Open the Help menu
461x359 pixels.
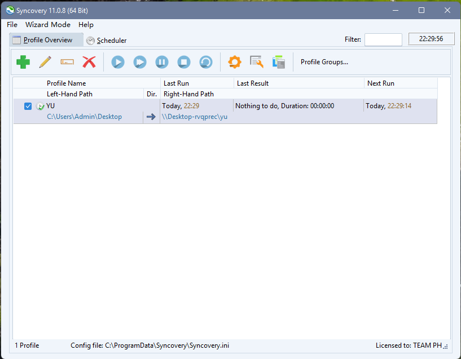86,25
